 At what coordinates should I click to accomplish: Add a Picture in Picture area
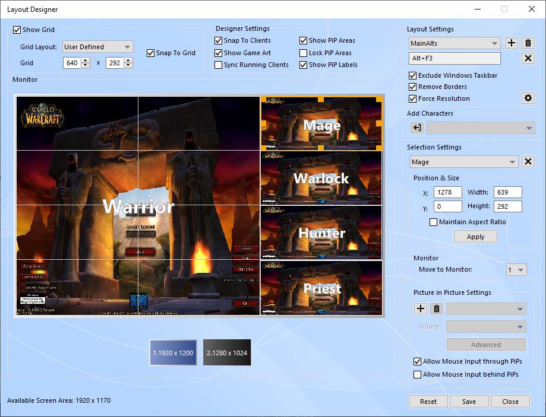coord(420,308)
